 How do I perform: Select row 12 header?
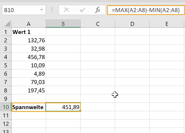click(x=6, y=124)
